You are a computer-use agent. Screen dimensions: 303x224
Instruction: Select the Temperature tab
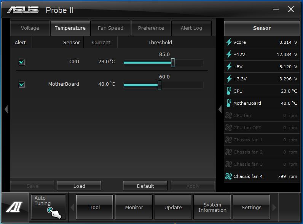click(x=70, y=28)
